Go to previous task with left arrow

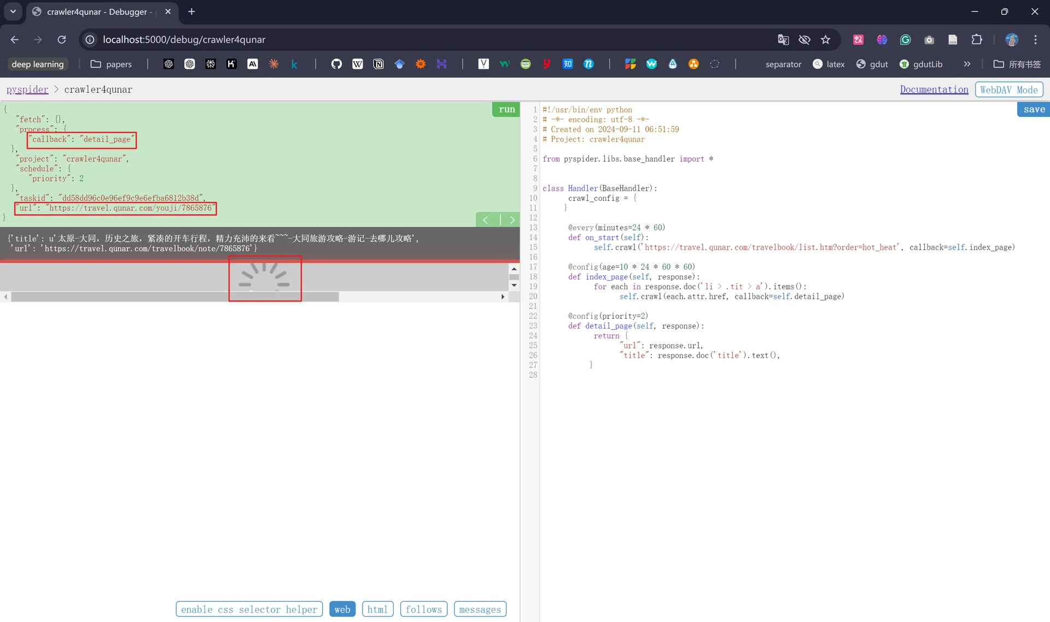tap(486, 220)
